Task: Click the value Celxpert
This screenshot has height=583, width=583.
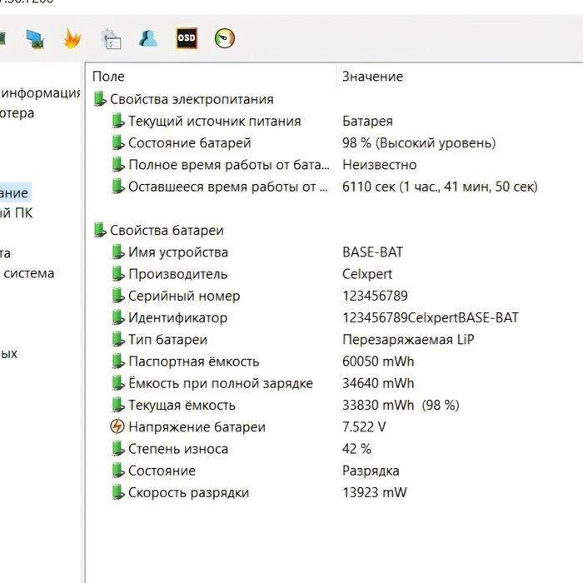Action: click(x=367, y=274)
